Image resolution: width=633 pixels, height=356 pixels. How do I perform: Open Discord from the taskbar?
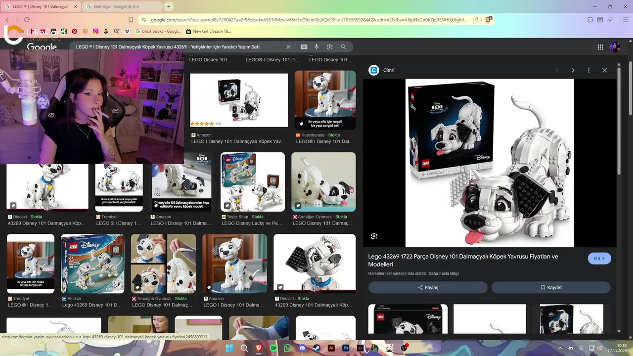(302, 348)
